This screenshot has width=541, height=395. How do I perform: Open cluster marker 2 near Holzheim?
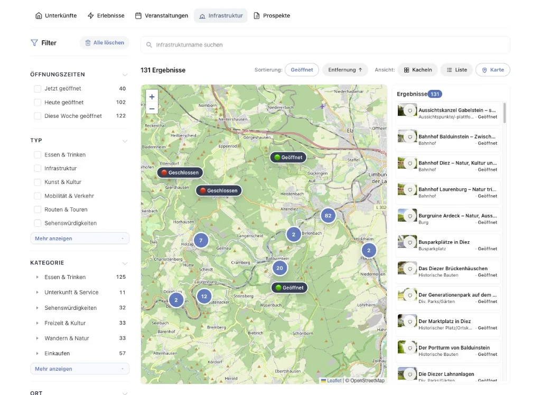(x=369, y=250)
